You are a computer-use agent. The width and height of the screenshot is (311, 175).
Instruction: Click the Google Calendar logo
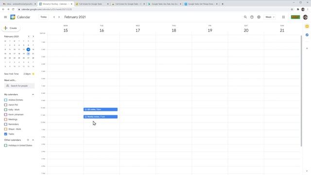coord(13,17)
